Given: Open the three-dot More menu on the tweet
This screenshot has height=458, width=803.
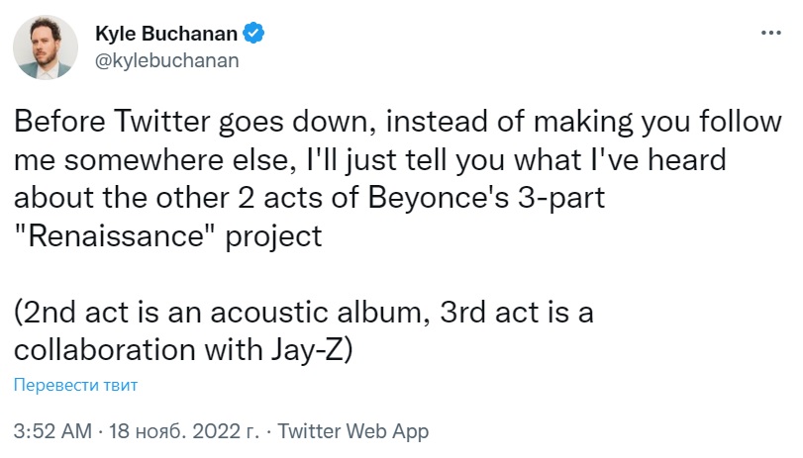Looking at the screenshot, I should point(770,33).
